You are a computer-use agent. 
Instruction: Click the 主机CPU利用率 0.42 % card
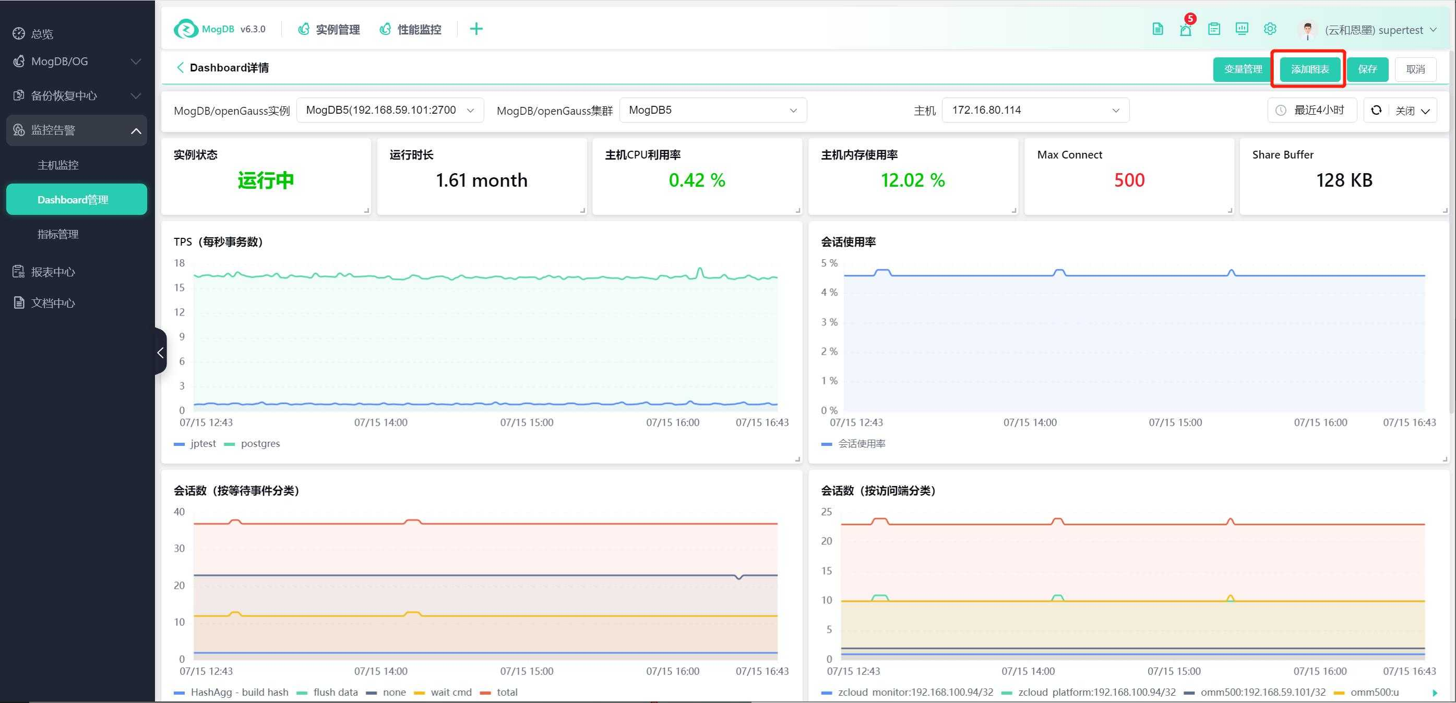(697, 176)
